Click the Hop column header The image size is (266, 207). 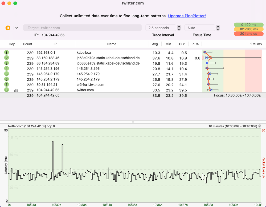[12, 44]
